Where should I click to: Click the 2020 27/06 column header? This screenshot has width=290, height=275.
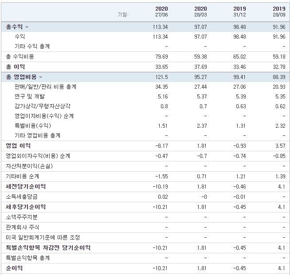click(161, 12)
